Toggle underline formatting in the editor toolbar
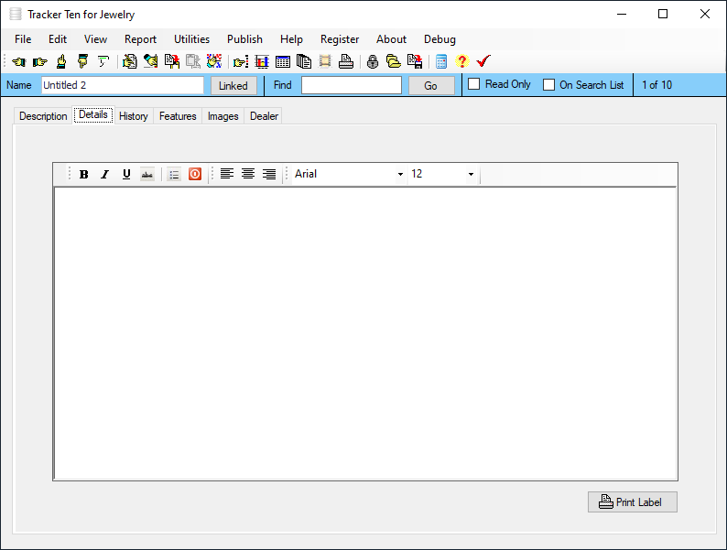 126,174
